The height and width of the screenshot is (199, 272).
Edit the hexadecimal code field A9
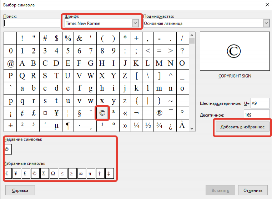pos(260,103)
